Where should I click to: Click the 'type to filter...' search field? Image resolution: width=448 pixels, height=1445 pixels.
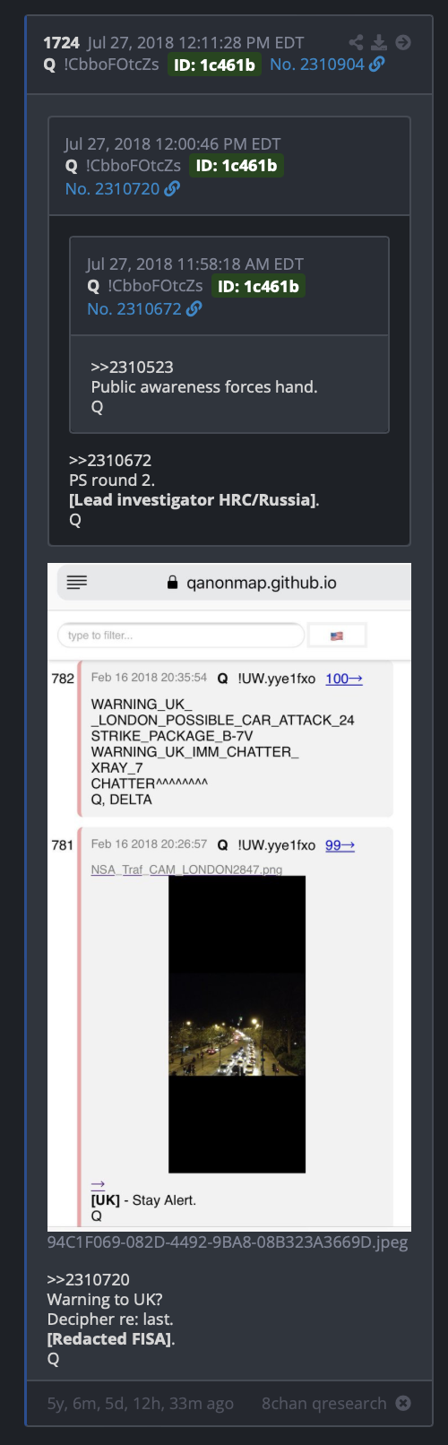(x=181, y=636)
